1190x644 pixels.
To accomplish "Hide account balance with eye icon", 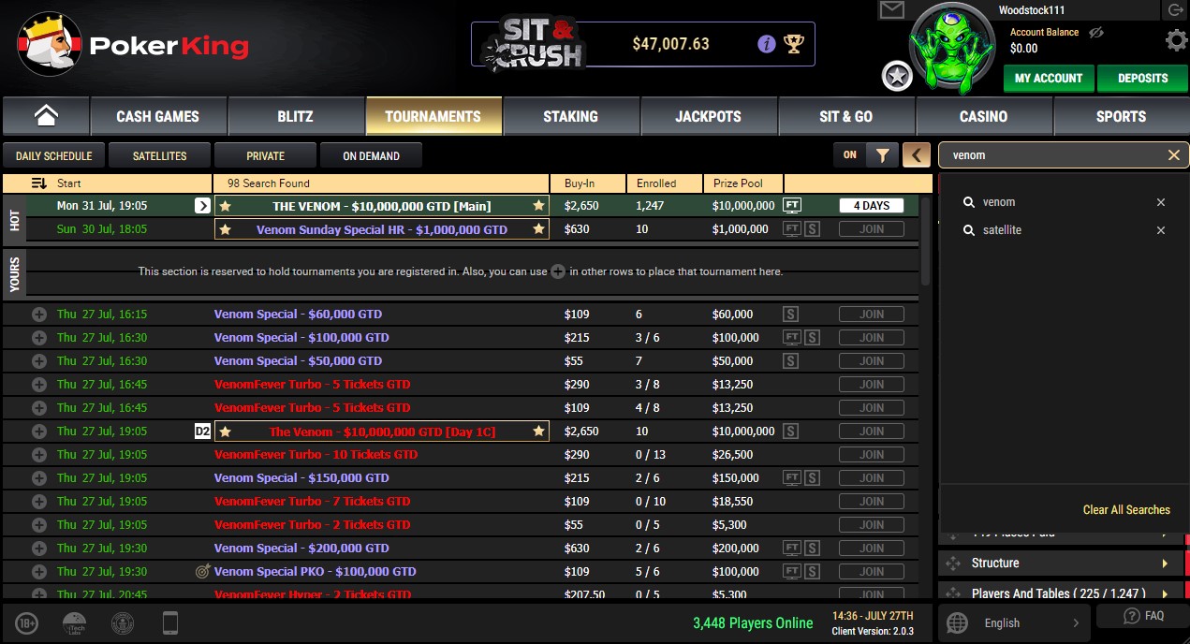I will [1096, 33].
